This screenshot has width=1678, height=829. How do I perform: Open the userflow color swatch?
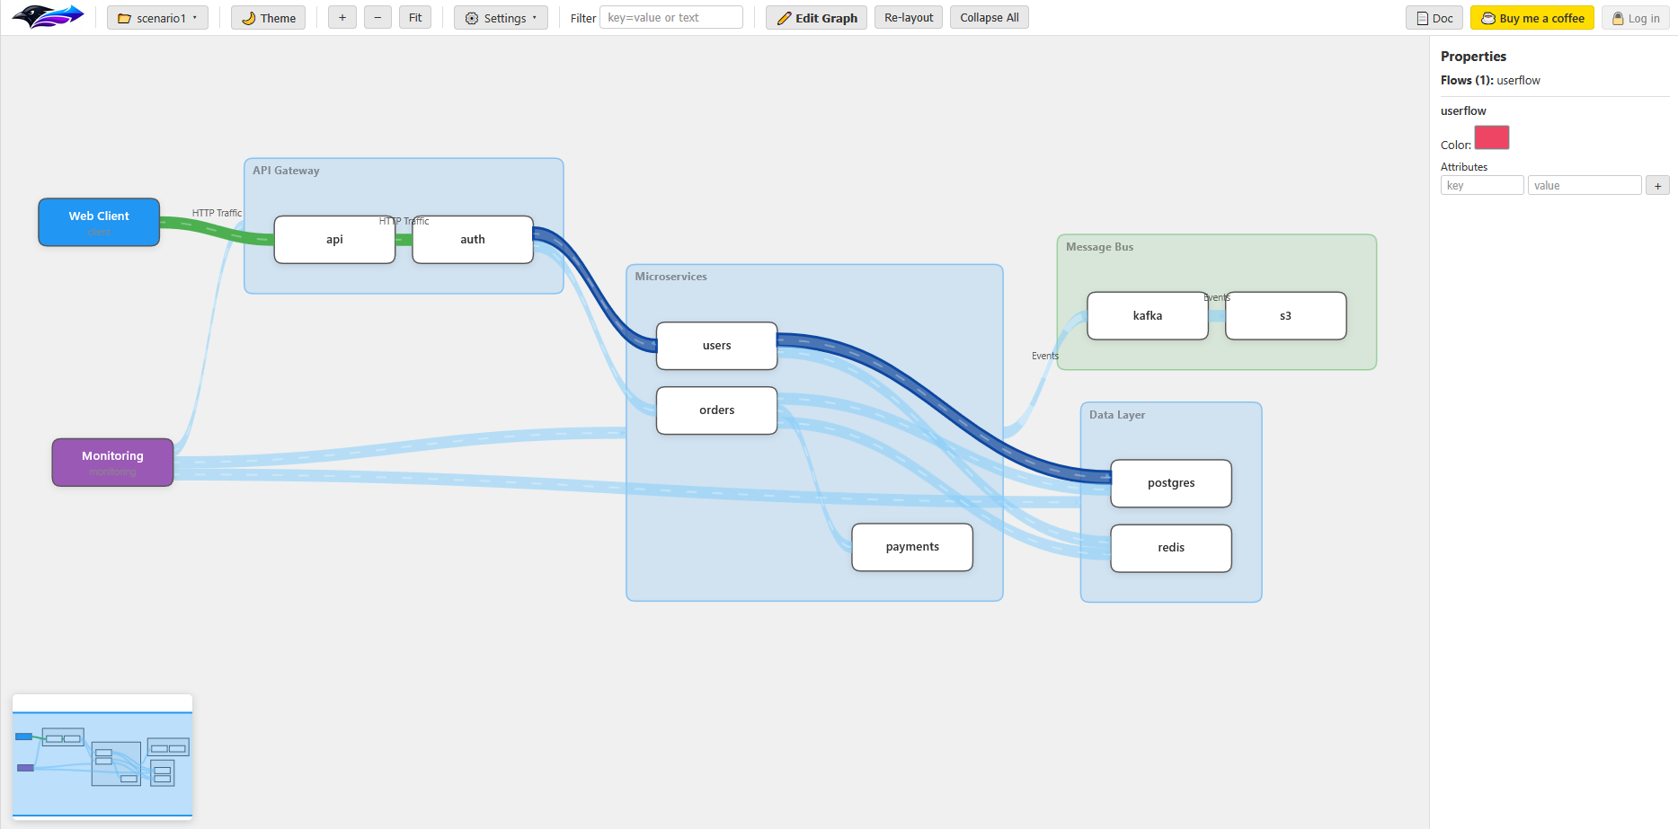(x=1491, y=138)
